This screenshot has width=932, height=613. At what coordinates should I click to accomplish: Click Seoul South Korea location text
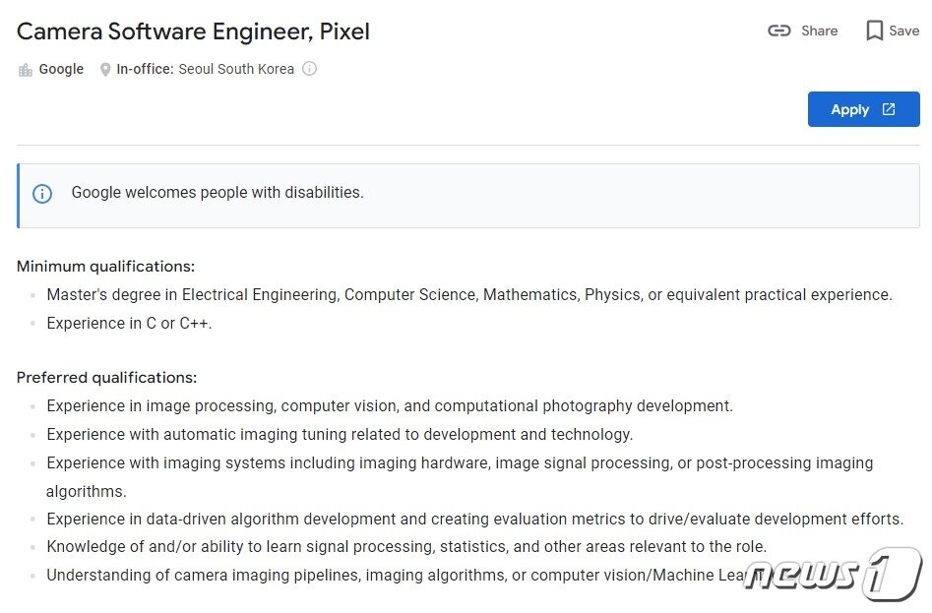[x=236, y=69]
